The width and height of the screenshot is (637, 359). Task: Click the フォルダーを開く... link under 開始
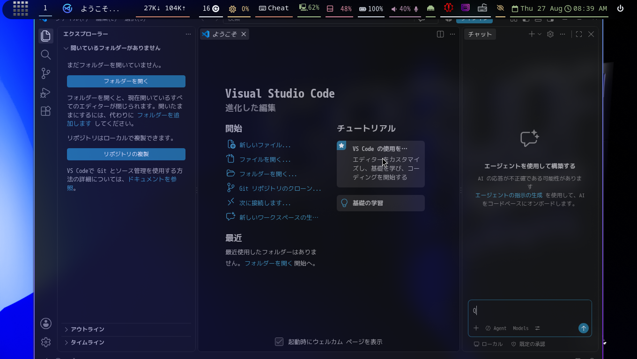point(268,174)
